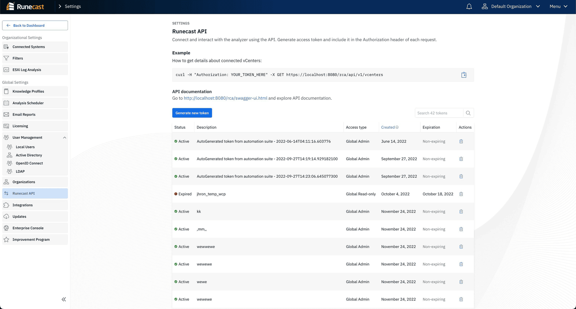Delete the wewe token

(x=461, y=282)
